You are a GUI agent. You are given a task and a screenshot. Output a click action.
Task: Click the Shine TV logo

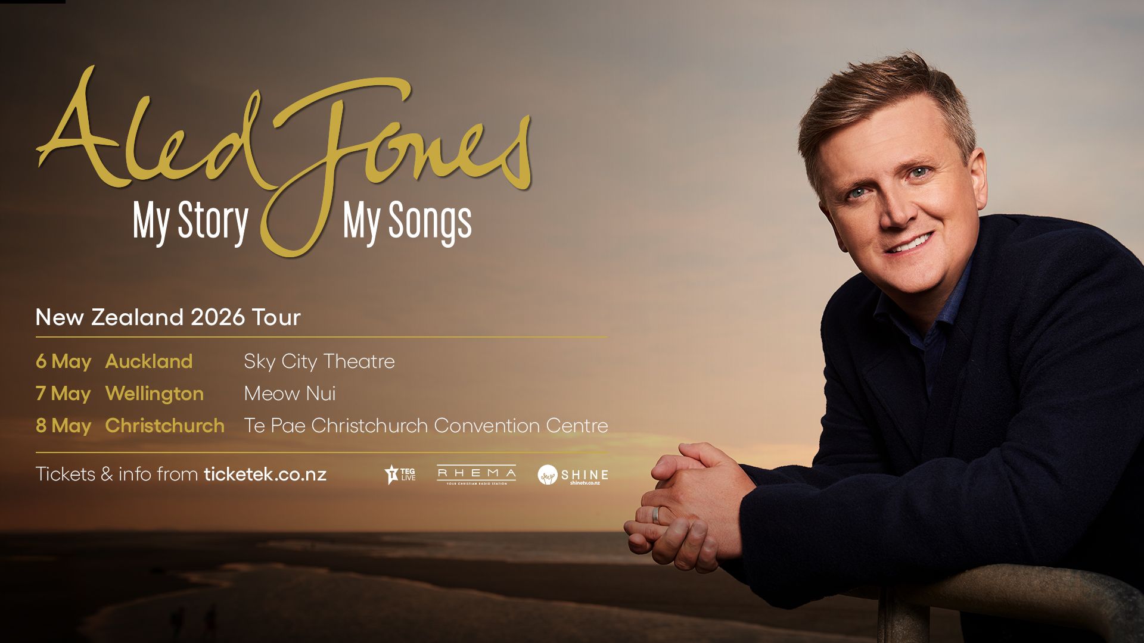point(573,475)
